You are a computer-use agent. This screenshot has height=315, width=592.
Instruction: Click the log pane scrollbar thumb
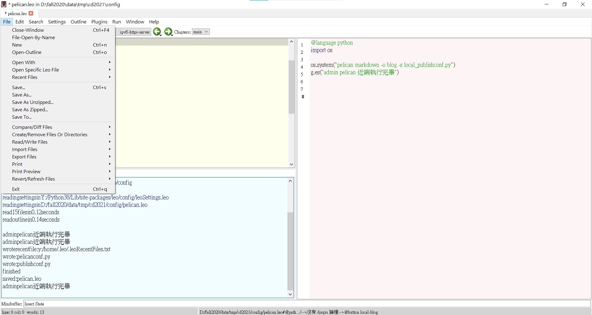[x=290, y=251]
